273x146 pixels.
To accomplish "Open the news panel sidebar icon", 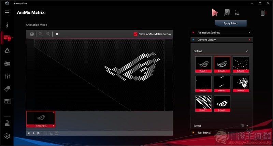I will click(x=8, y=101).
